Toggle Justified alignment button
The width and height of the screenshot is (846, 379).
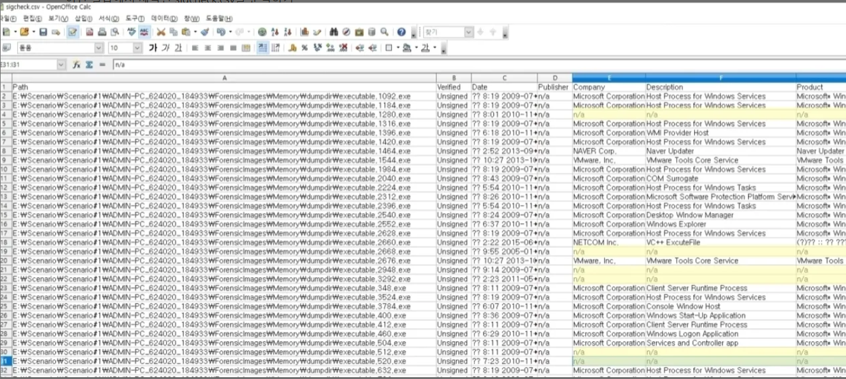click(233, 48)
